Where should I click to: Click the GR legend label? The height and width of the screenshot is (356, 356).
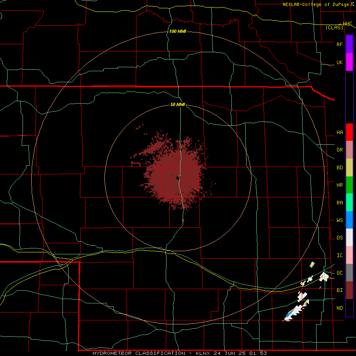coord(339,150)
